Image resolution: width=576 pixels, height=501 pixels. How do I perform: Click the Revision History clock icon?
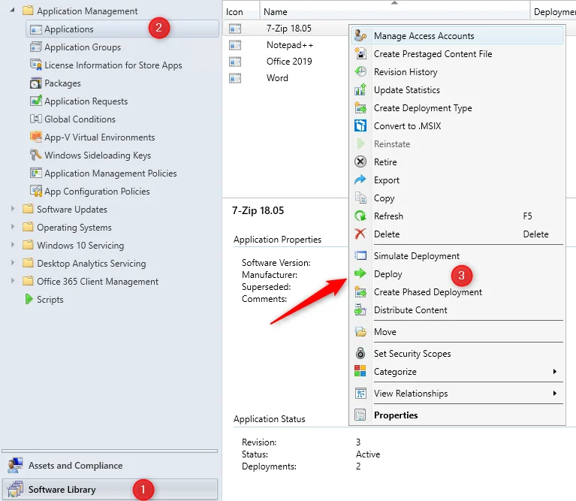360,71
